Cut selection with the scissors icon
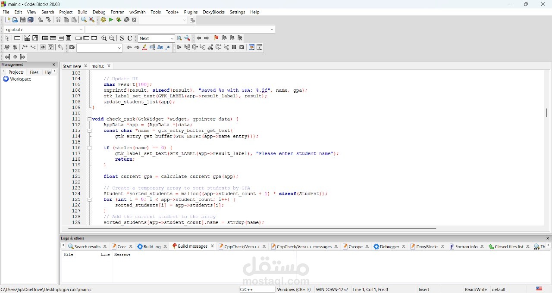 click(x=59, y=20)
